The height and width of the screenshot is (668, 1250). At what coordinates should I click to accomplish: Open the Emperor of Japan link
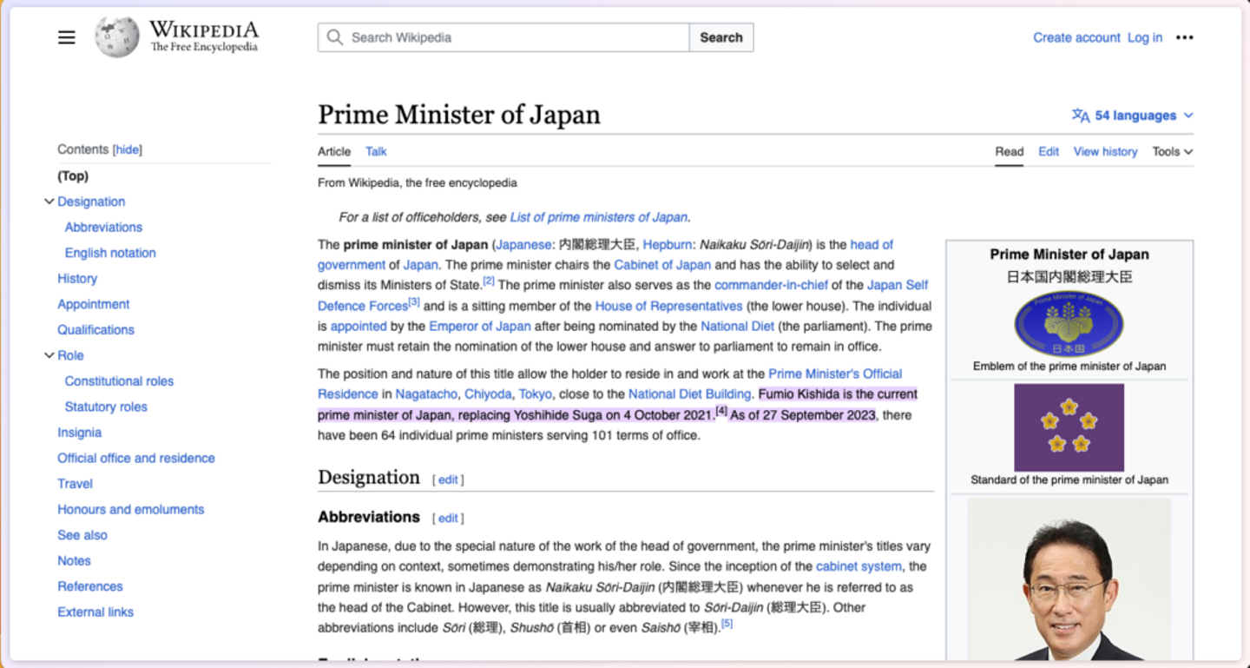pyautogui.click(x=480, y=326)
